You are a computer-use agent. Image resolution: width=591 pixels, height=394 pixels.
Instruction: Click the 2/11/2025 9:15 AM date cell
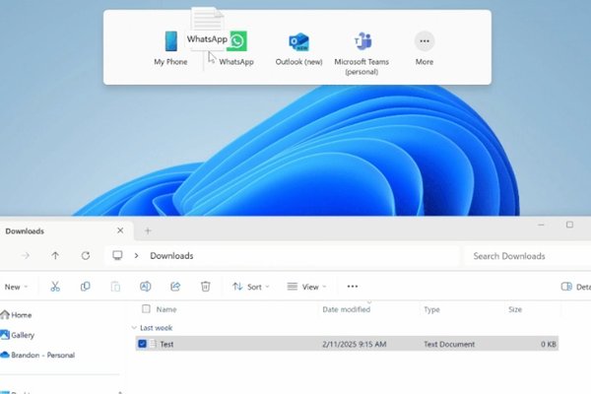tap(355, 344)
